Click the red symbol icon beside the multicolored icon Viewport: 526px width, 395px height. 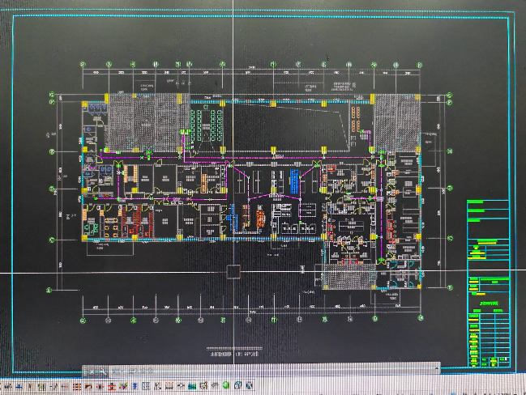tap(112, 385)
